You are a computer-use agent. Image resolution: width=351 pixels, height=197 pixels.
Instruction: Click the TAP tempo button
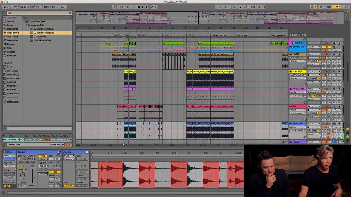click(x=15, y=7)
